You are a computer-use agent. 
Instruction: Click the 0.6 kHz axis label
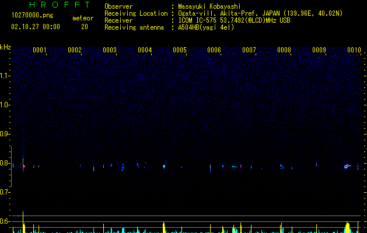5,221
